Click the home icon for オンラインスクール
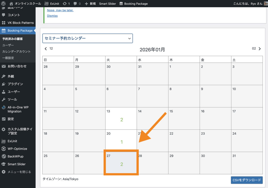Screen dimensions: 268x188 (11, 4)
